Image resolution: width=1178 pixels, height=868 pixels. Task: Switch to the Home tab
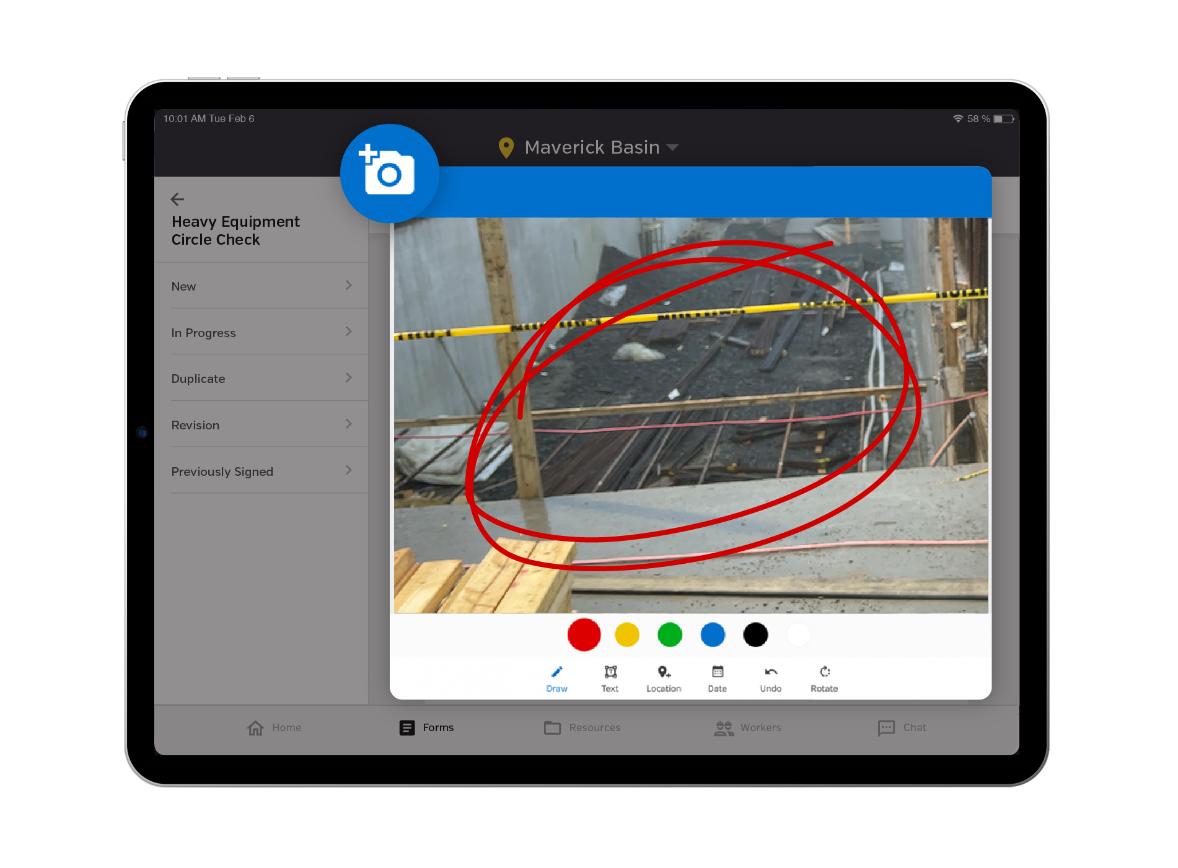pos(274,727)
